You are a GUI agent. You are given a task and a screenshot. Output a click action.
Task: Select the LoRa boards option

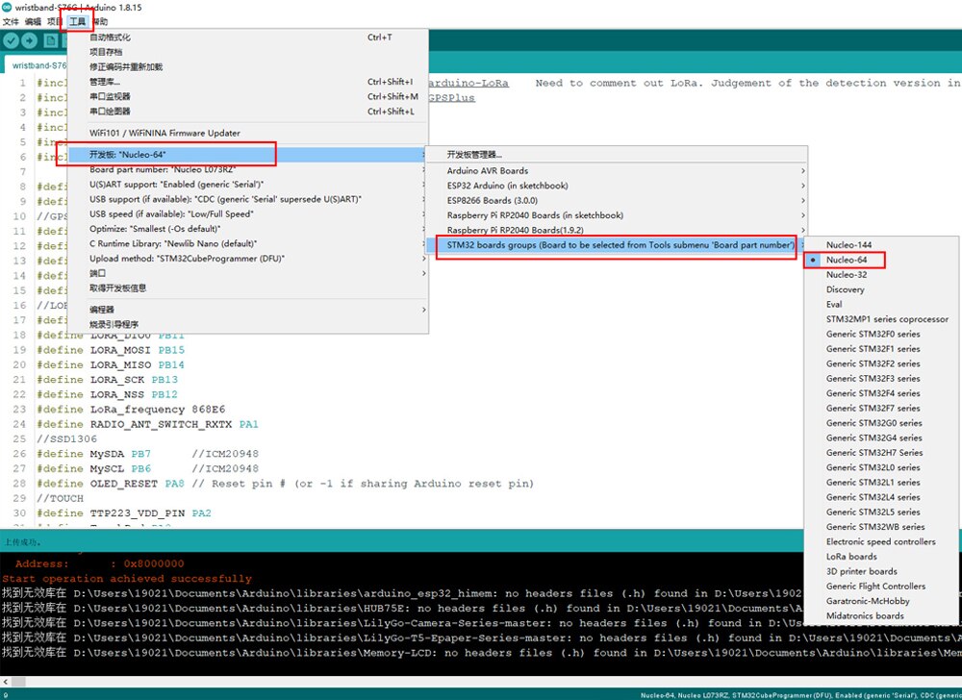point(851,557)
